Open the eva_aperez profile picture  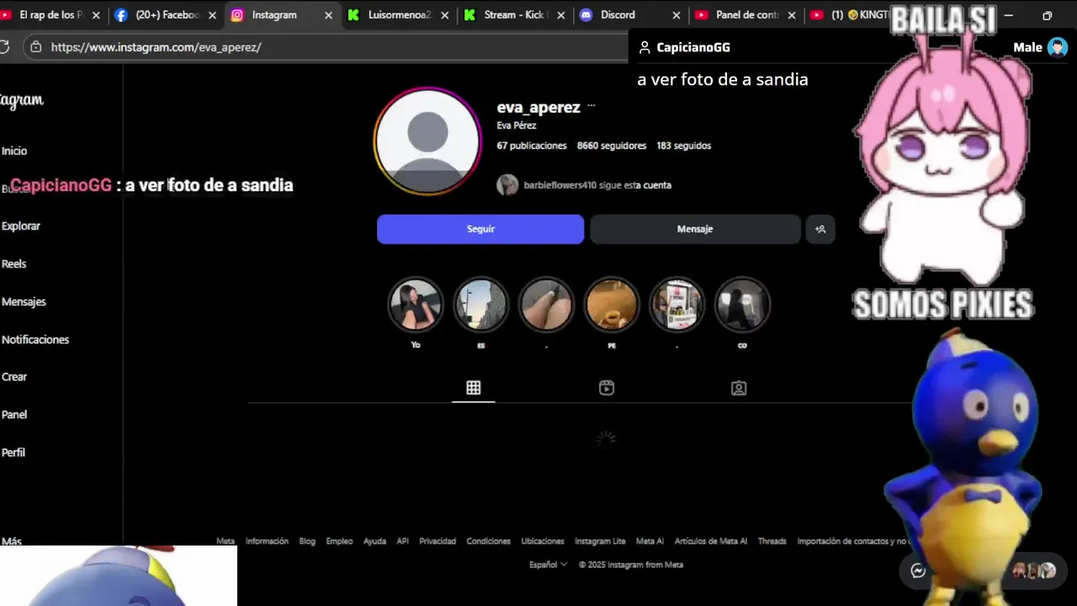coord(427,141)
